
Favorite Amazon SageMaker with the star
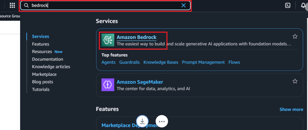coord(295,81)
